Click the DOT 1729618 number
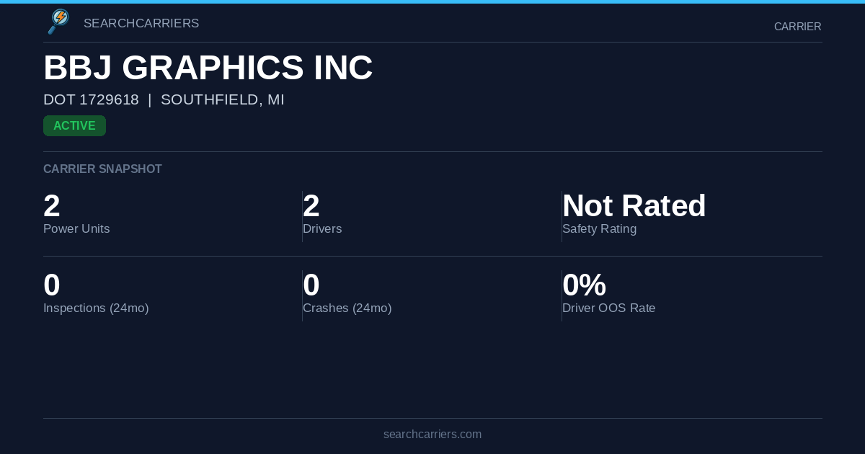865x454 pixels. click(x=91, y=100)
